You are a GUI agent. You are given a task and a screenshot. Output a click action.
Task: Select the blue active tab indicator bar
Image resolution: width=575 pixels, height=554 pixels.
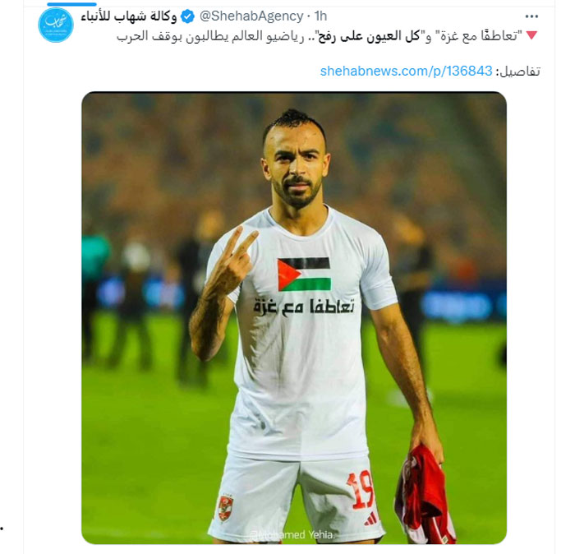click(x=72, y=4)
